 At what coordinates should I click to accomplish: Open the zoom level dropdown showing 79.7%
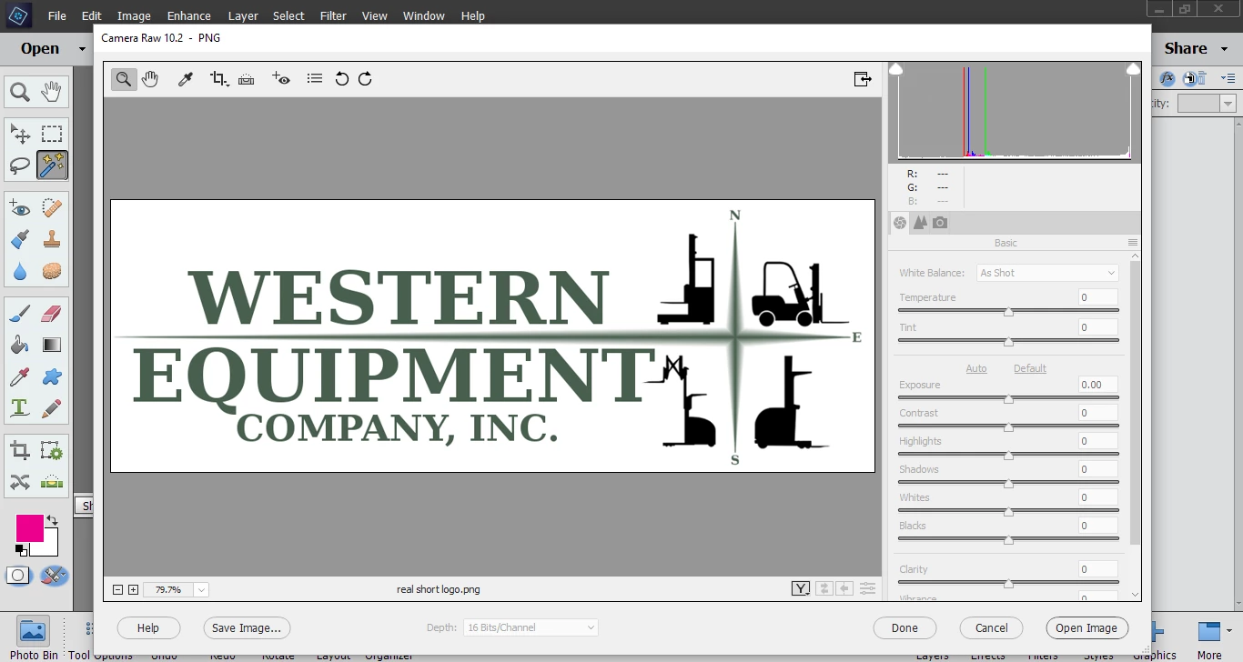[201, 589]
